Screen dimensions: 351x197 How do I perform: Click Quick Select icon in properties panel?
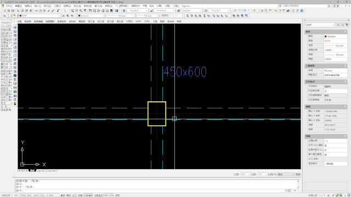click(347, 25)
